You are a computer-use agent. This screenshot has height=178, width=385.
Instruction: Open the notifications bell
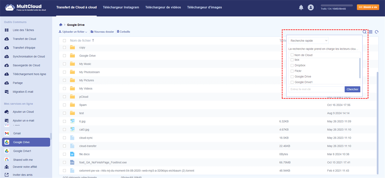coord(301,7)
